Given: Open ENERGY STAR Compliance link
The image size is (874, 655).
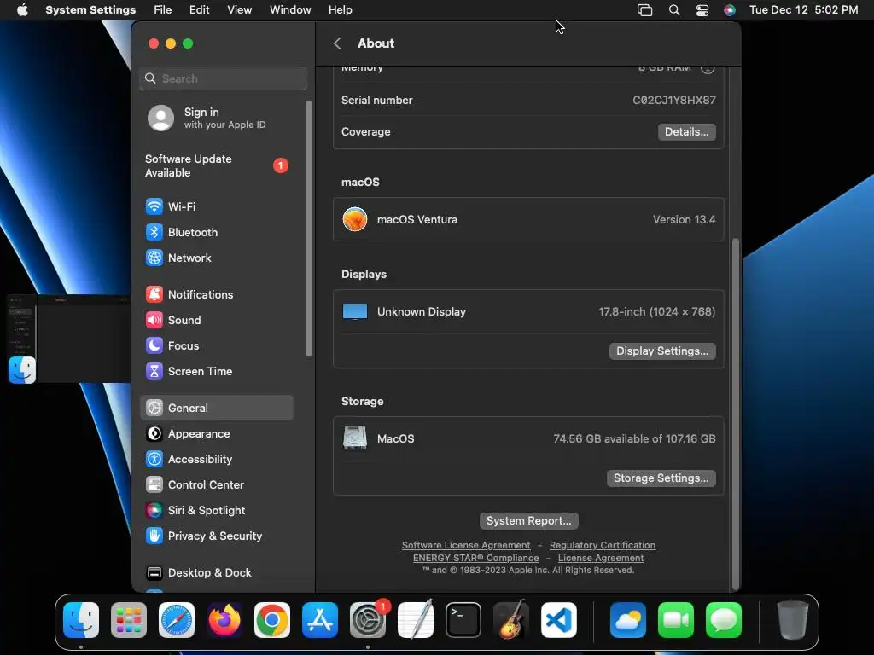Looking at the screenshot, I should (476, 558).
